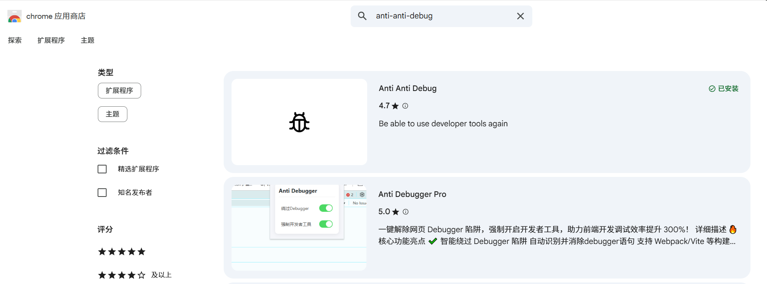Screen dimensions: 767x284
Task: Click the 类型 section heading
Action: [105, 73]
